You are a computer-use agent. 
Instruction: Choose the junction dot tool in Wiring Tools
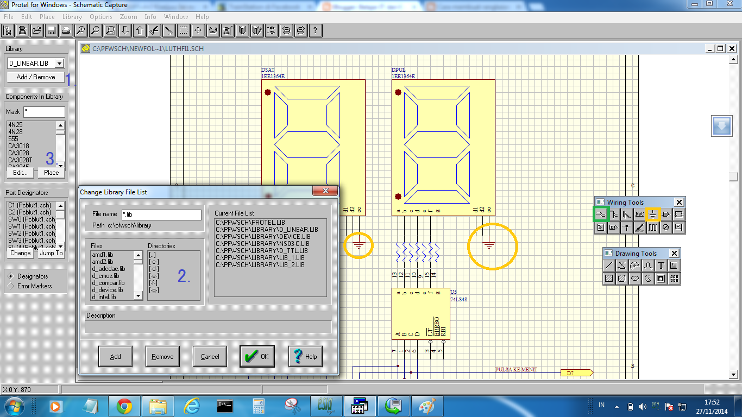tap(627, 228)
